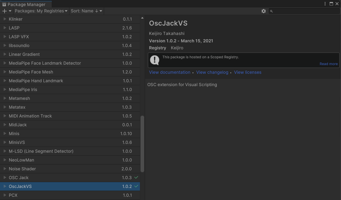Image resolution: width=341 pixels, height=200 pixels.
Task: Click the Package Manager tab icon
Action: 4,4
